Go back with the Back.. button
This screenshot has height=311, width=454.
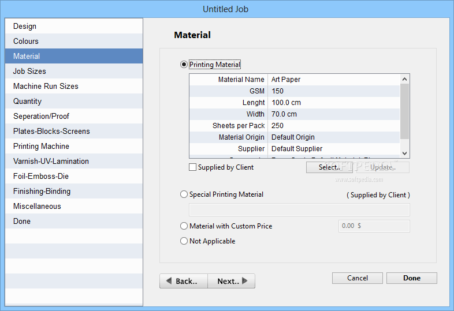(x=184, y=281)
